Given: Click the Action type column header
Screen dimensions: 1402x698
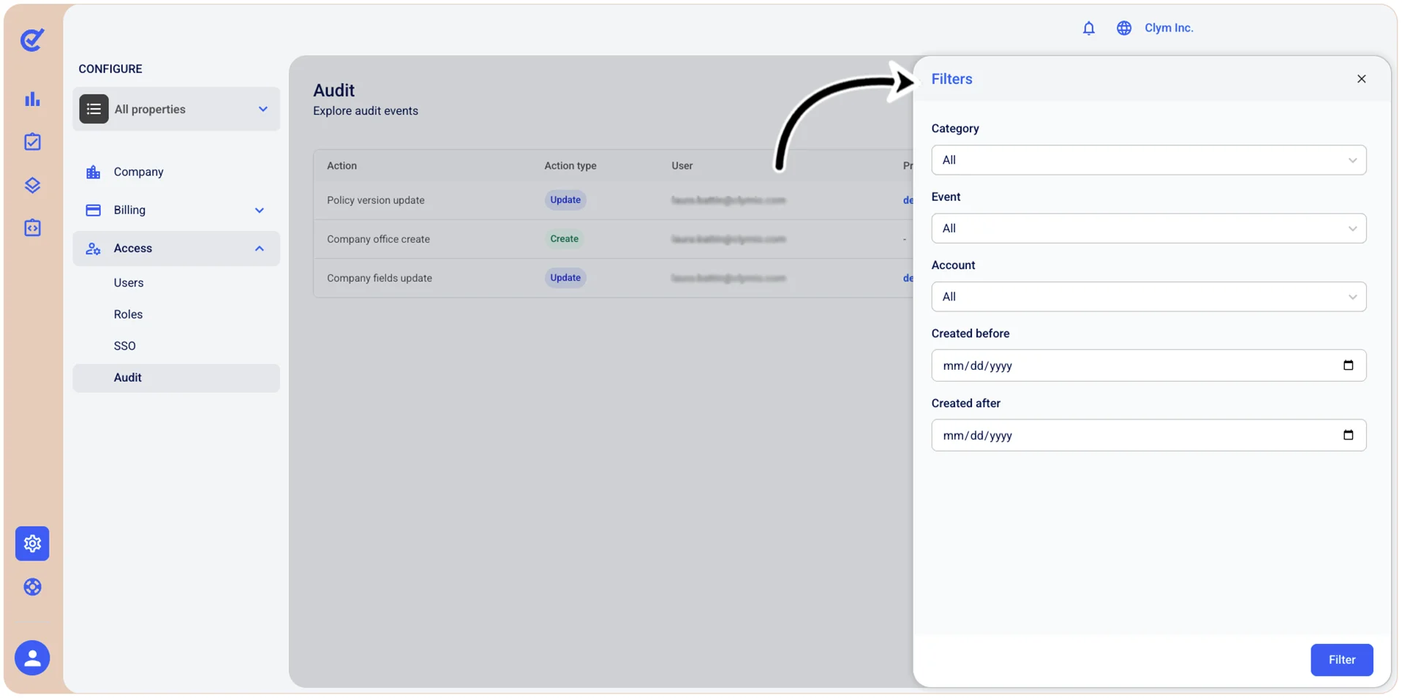Looking at the screenshot, I should [x=570, y=166].
